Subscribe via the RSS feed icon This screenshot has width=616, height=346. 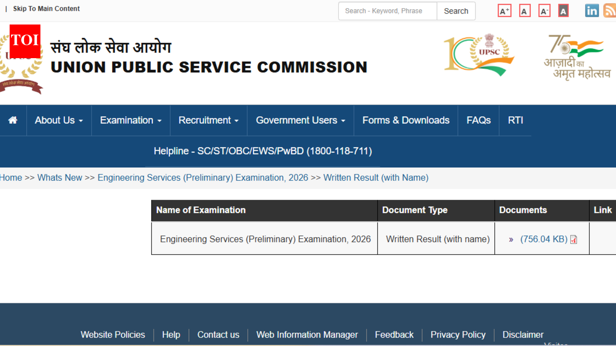[610, 10]
